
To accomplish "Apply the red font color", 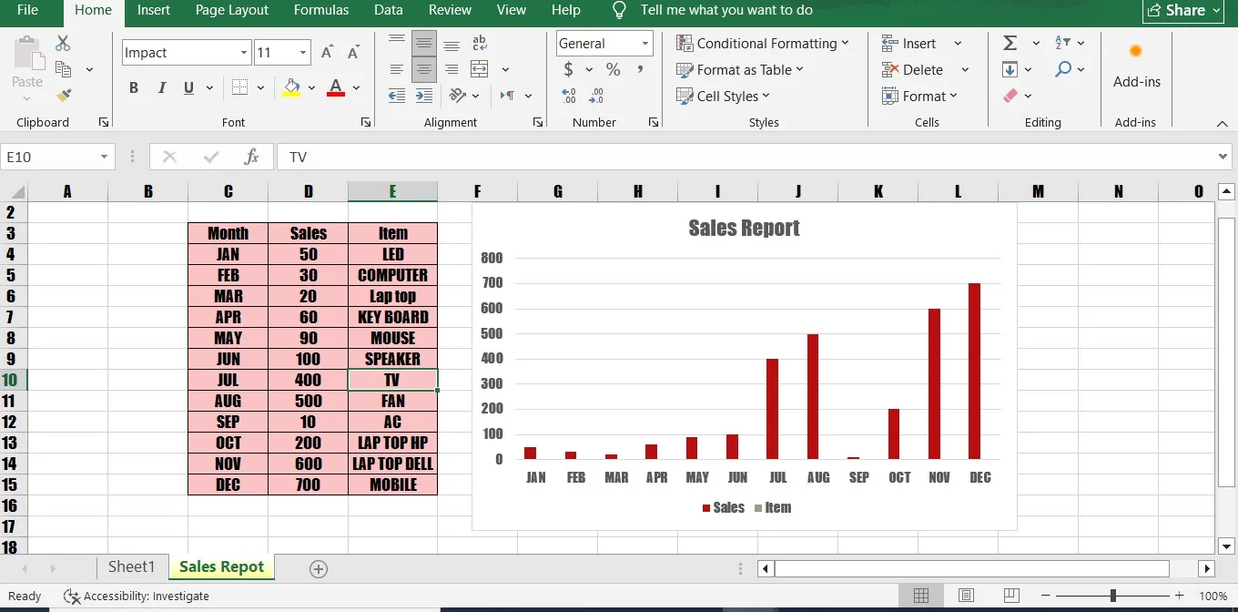I will point(335,87).
